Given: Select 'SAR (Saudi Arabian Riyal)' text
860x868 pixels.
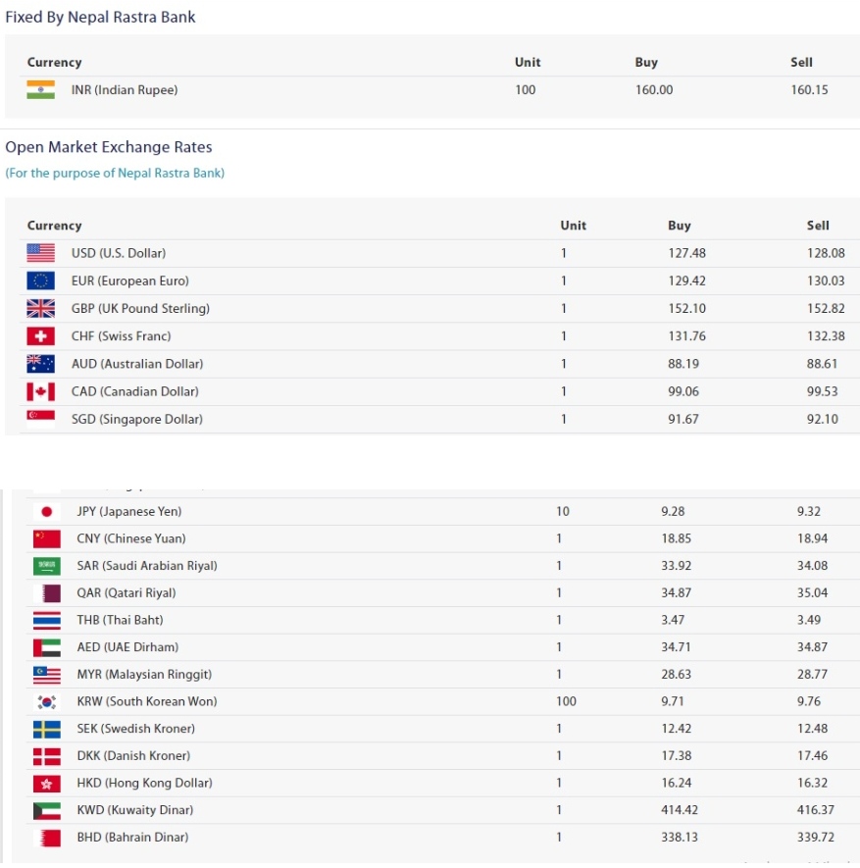Looking at the screenshot, I should (147, 566).
